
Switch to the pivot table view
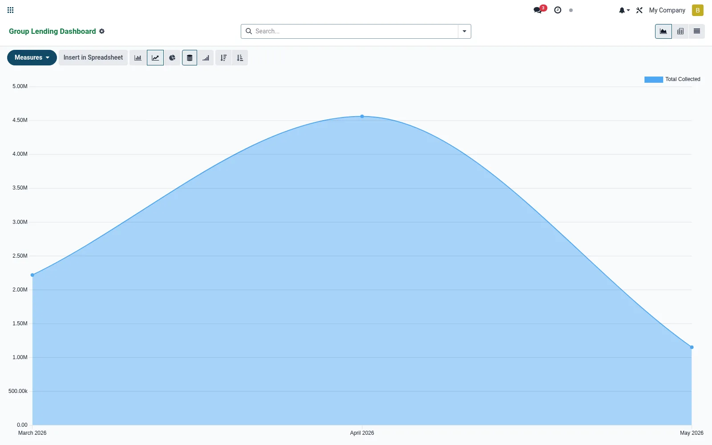680,31
